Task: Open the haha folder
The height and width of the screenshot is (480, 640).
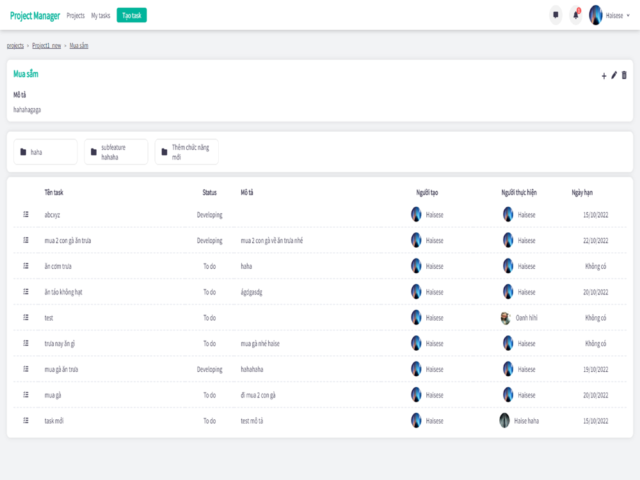Action: pyautogui.click(x=45, y=152)
